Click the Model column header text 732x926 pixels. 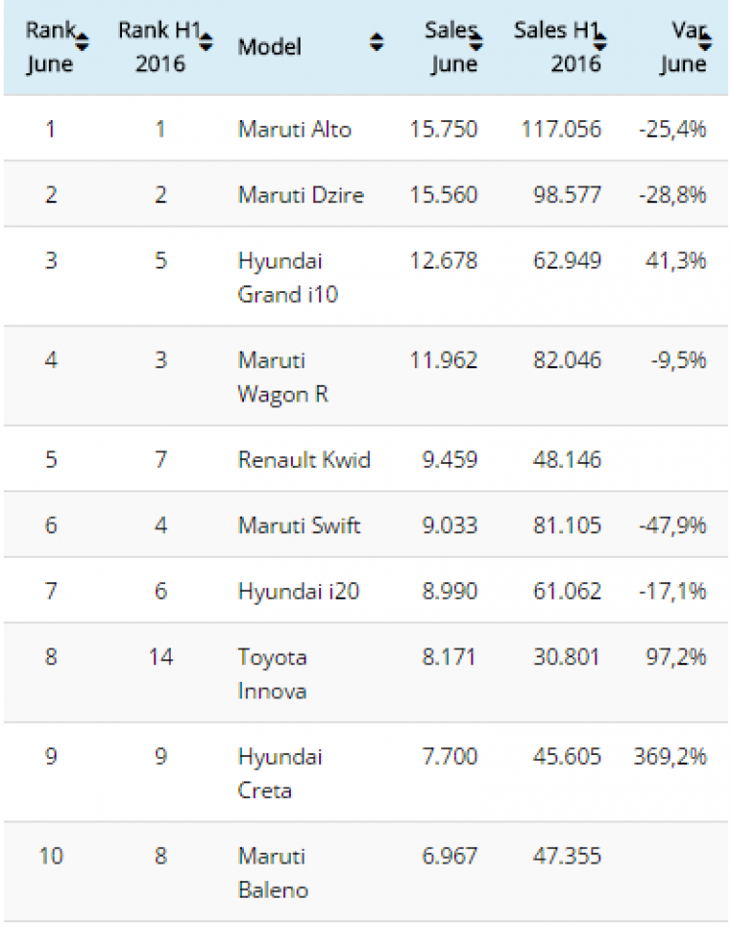[x=269, y=47]
